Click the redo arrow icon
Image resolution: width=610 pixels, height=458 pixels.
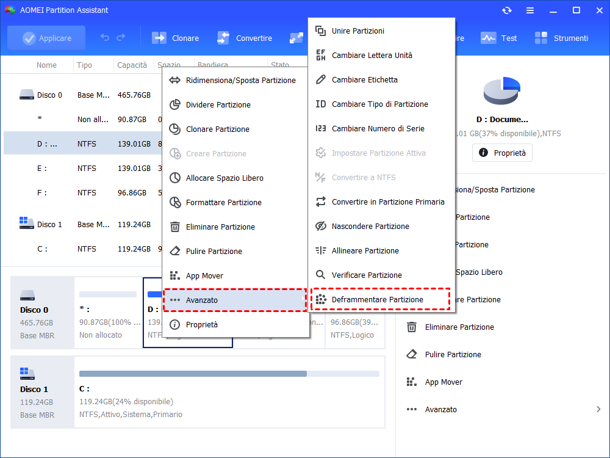click(121, 37)
